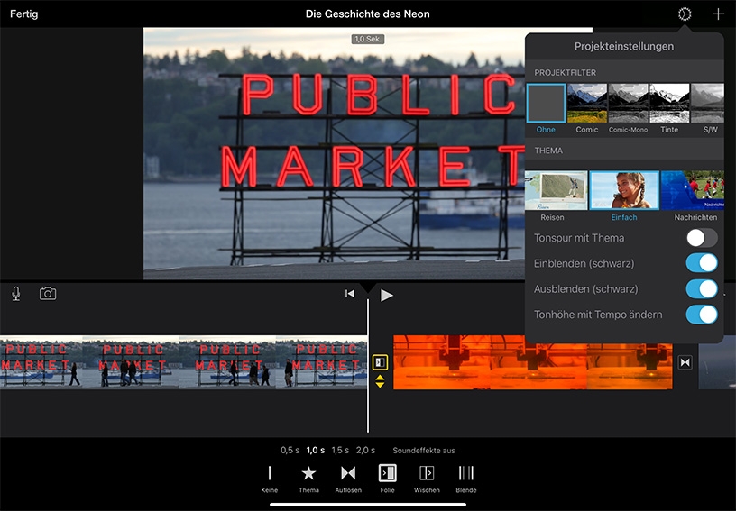Image resolution: width=736 pixels, height=511 pixels.
Task: Tap the project title Die Geschichte des Neon
Action: (x=367, y=14)
